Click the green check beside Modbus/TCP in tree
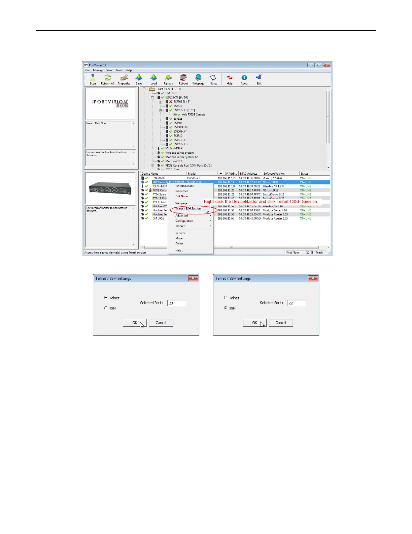Image resolution: width=412 pixels, height=534 pixels. (x=163, y=161)
